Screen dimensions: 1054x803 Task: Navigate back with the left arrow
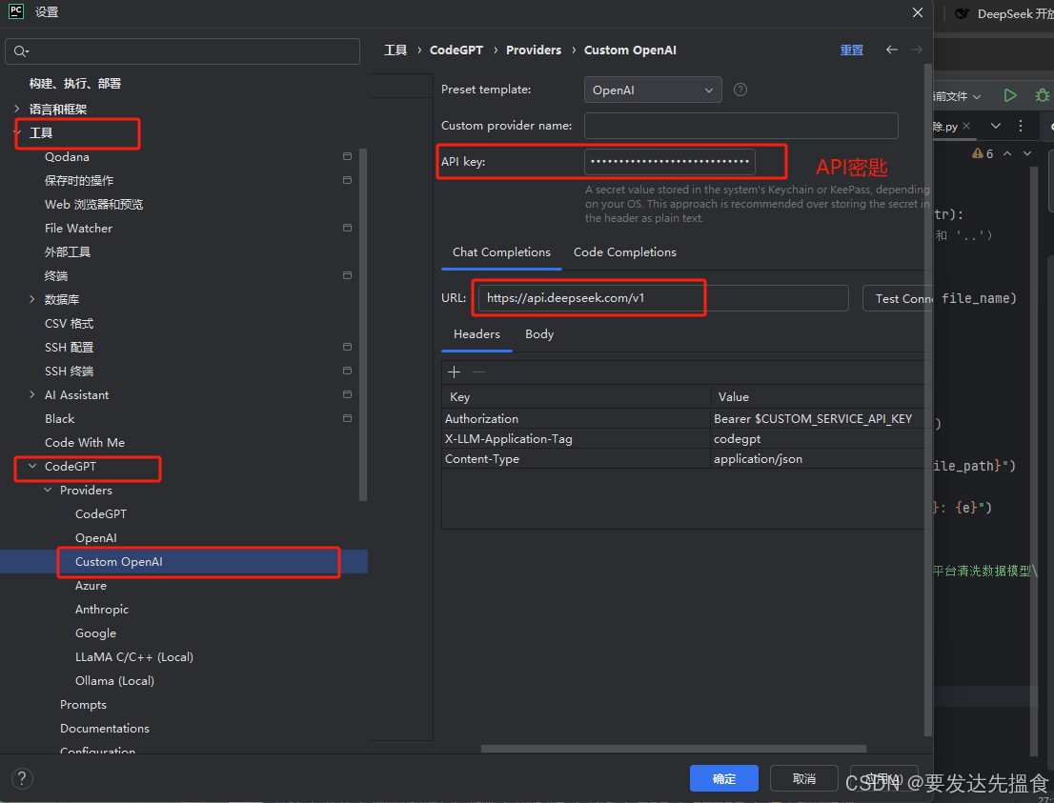coord(891,50)
